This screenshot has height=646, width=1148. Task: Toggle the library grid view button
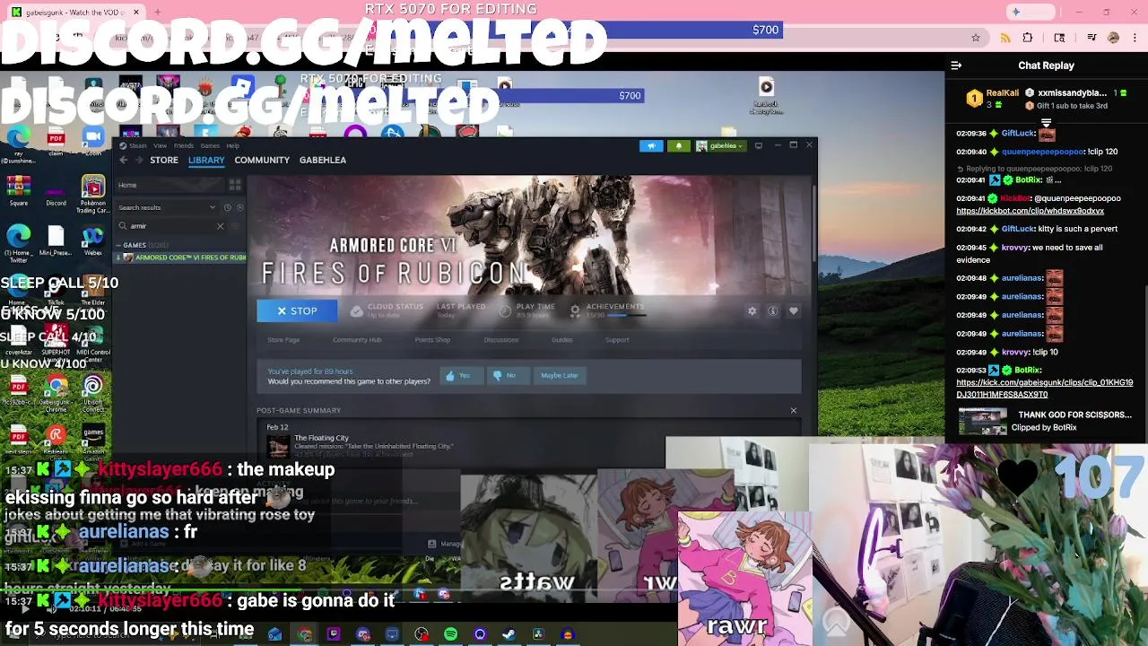235,185
